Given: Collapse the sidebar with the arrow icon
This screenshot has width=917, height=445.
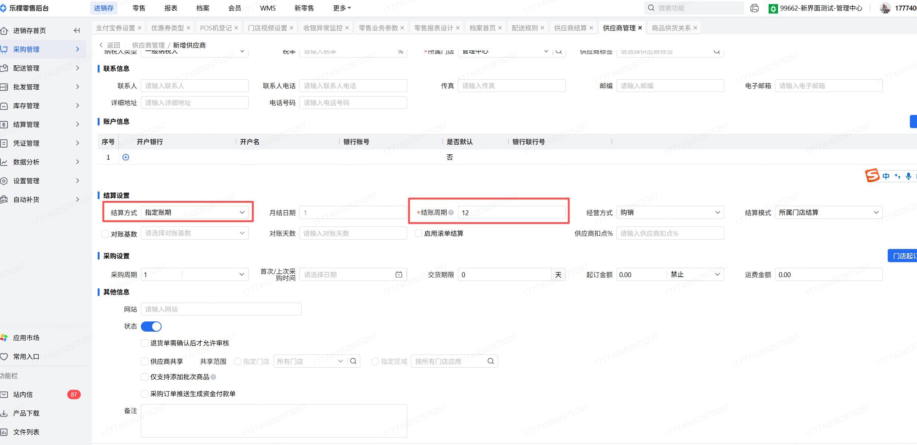Looking at the screenshot, I should [x=77, y=30].
